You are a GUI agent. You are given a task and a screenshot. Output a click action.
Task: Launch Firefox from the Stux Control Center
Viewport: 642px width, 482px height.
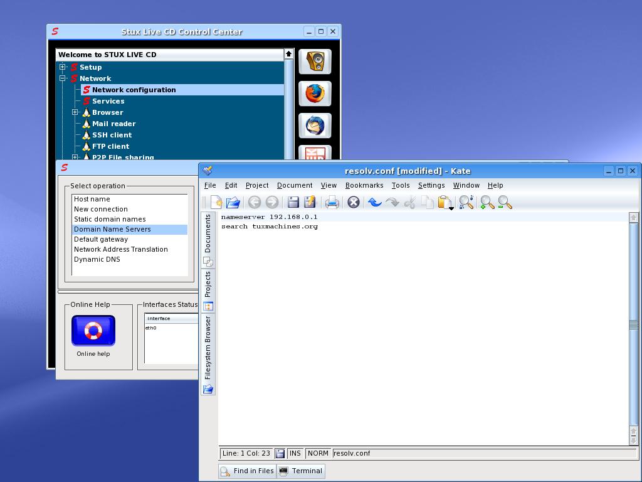point(315,94)
